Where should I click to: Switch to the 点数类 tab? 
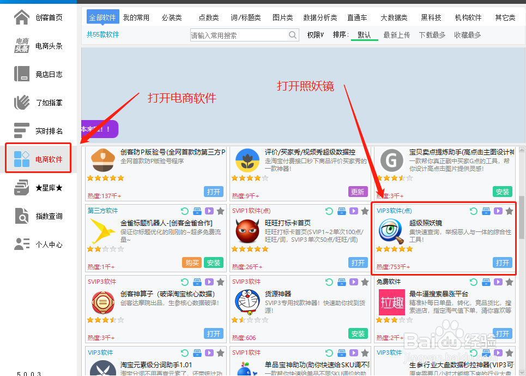209,17
